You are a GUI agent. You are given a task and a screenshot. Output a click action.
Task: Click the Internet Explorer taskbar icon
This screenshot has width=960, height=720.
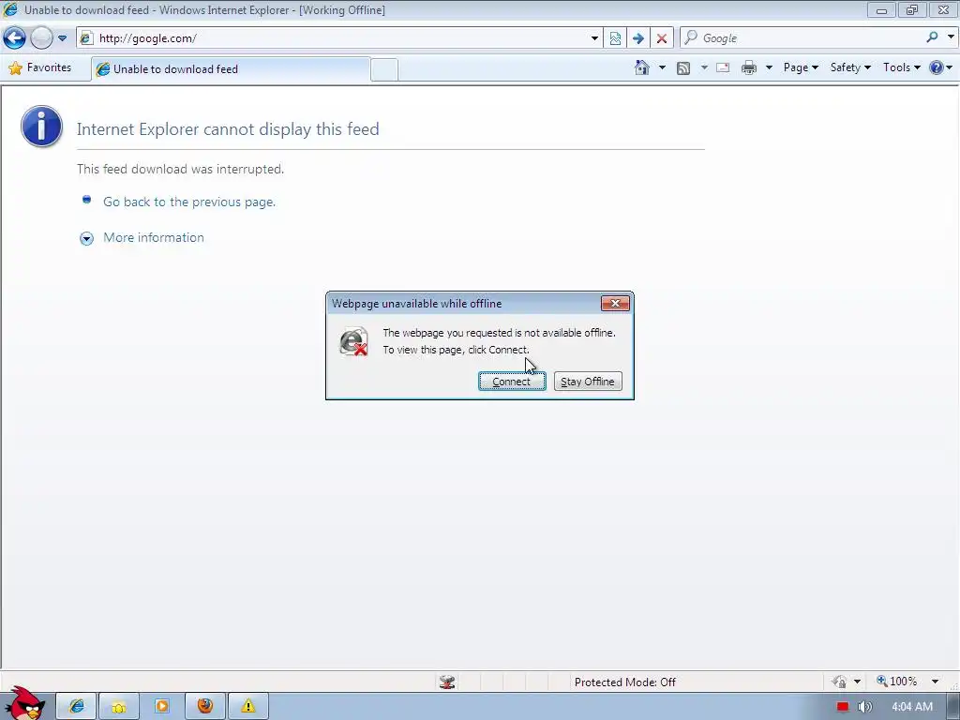coord(77,707)
